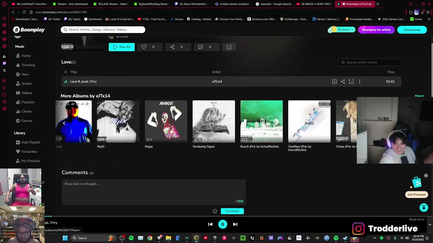This screenshot has width=433, height=243.
Task: Open the Catalog - Roblox bookmark
Action: pos(199,19)
